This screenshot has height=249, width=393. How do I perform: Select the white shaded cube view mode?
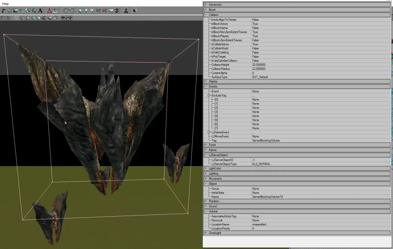[38, 18]
